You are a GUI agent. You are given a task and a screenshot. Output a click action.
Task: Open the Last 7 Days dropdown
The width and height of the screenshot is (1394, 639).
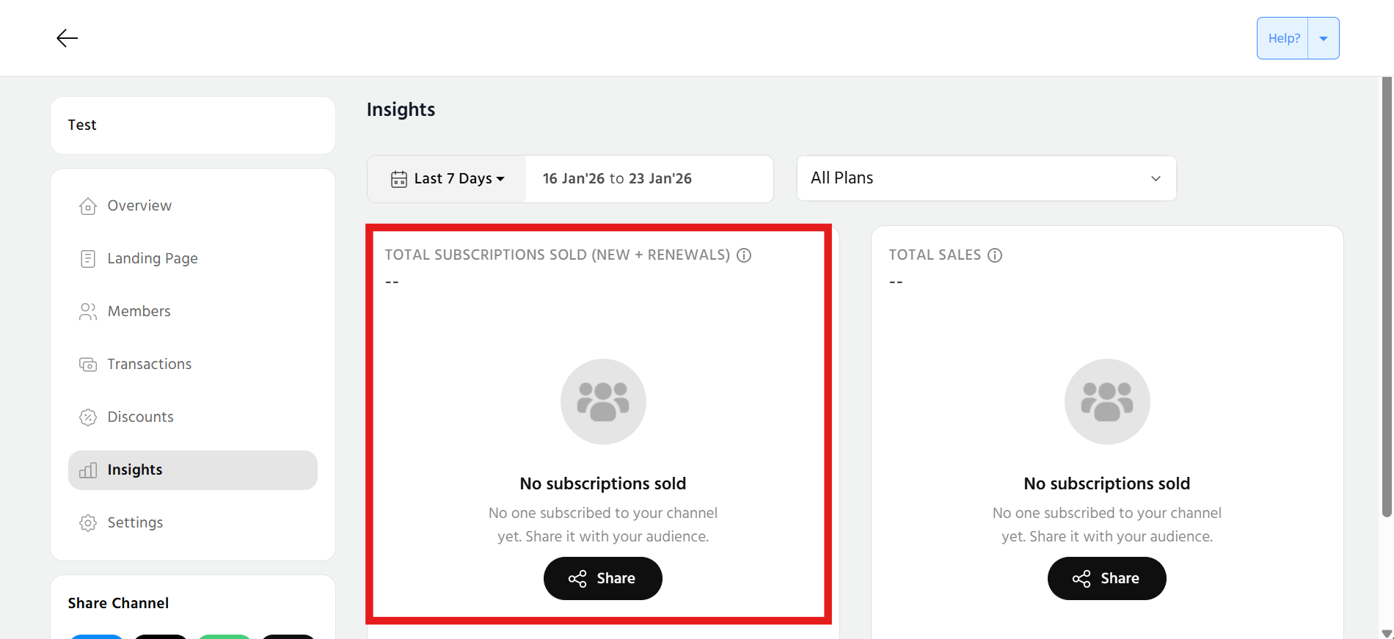(459, 179)
